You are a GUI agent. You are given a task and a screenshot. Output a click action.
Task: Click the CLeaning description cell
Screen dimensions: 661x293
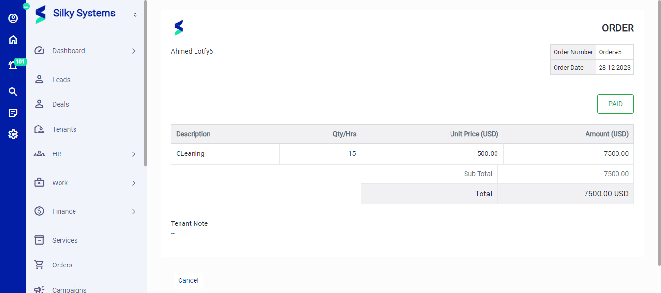click(x=225, y=154)
